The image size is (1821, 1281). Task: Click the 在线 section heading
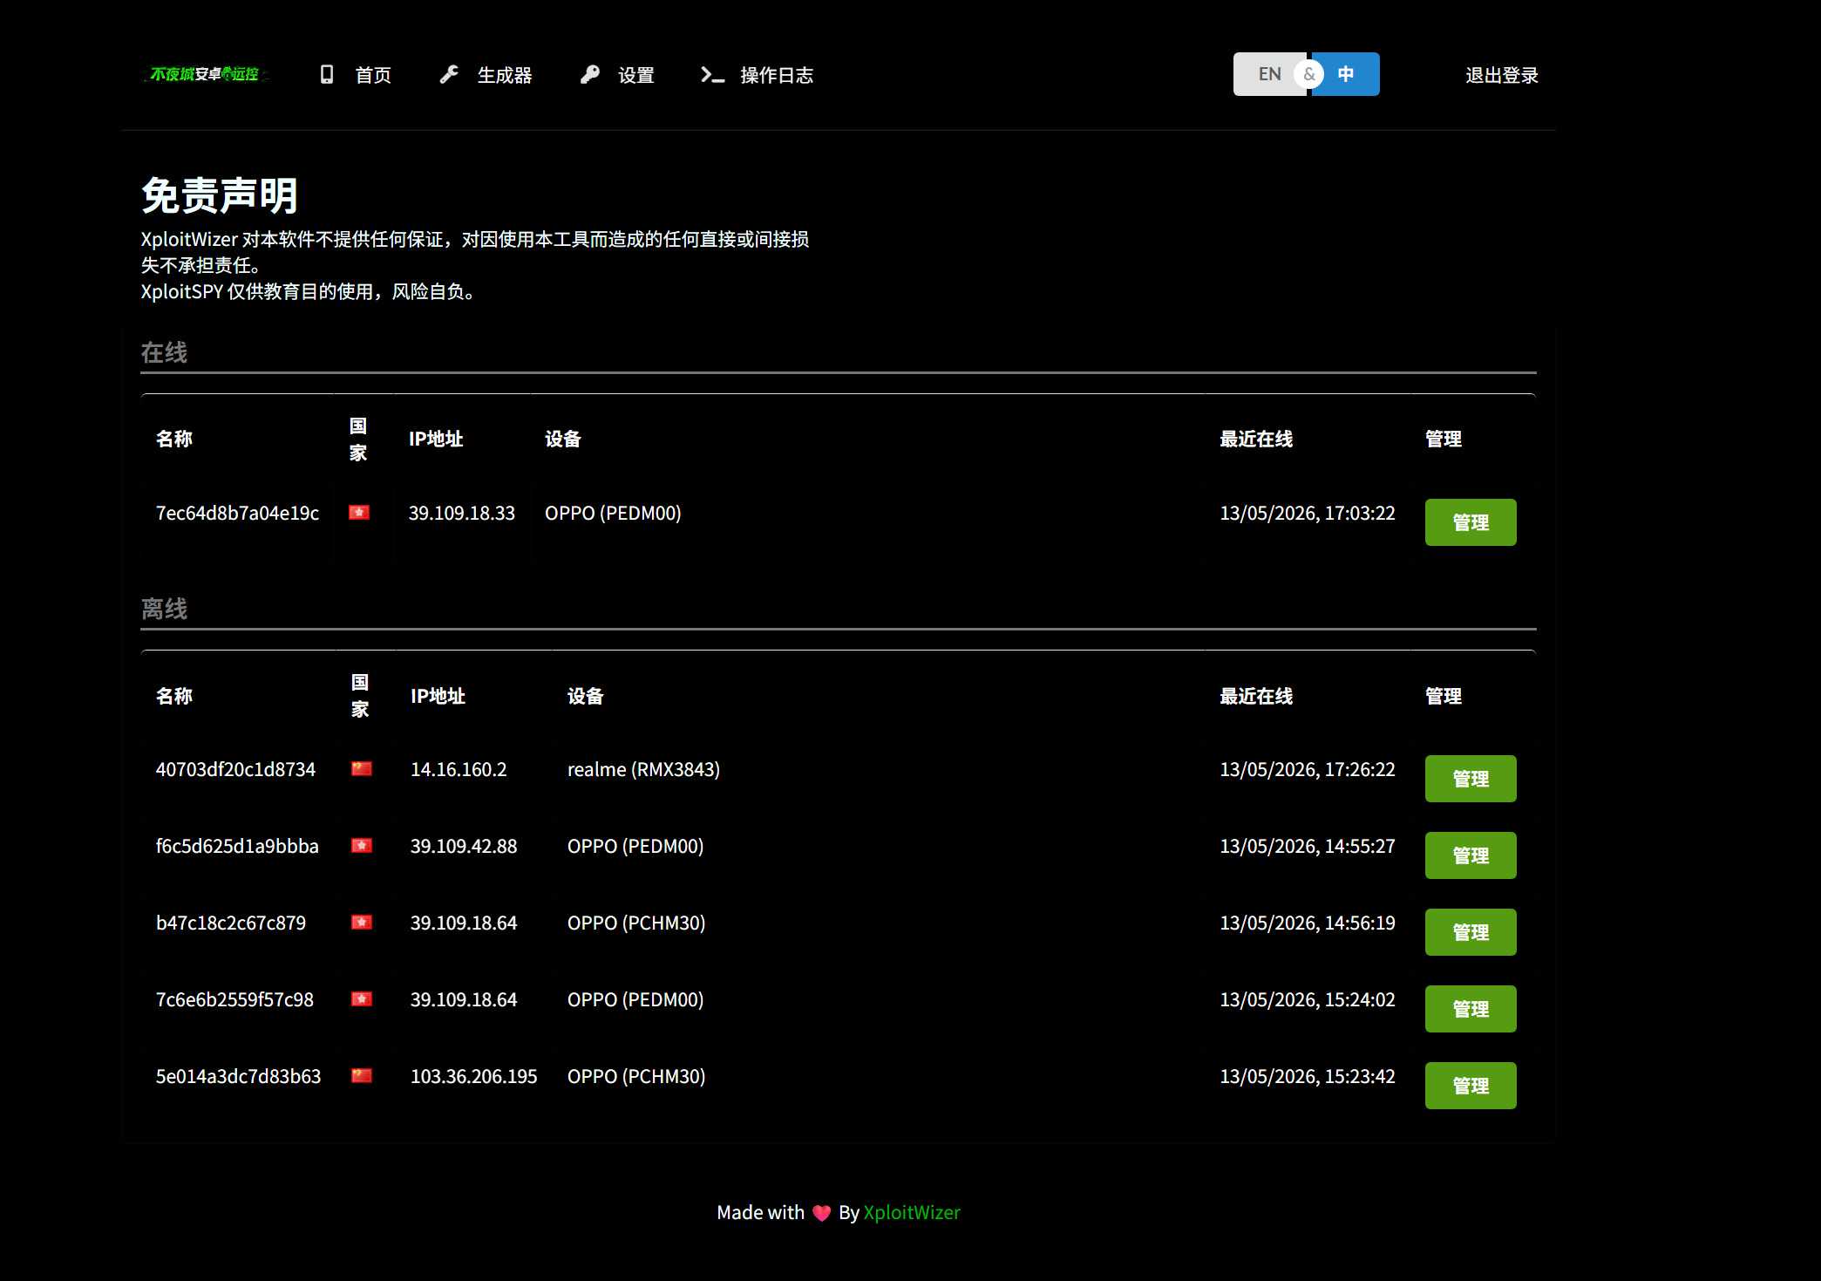[164, 352]
